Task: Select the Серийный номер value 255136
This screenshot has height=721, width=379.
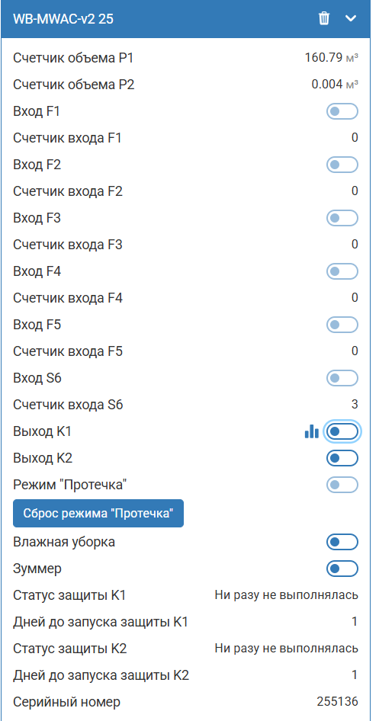Action: 337,702
